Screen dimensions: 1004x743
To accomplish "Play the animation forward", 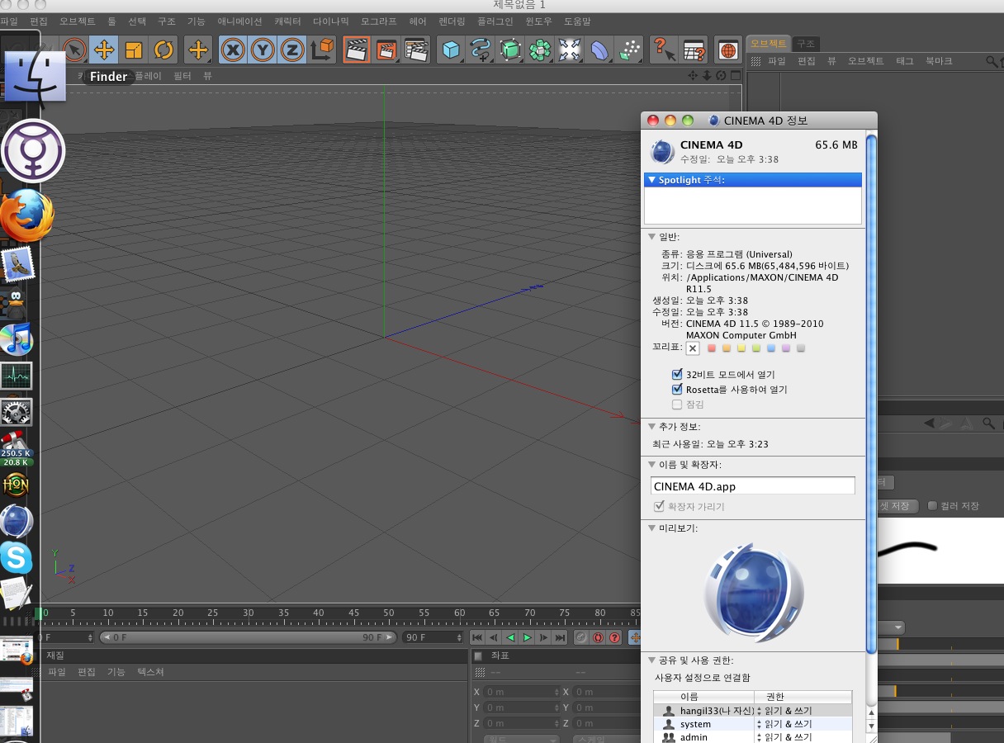I will tap(527, 637).
